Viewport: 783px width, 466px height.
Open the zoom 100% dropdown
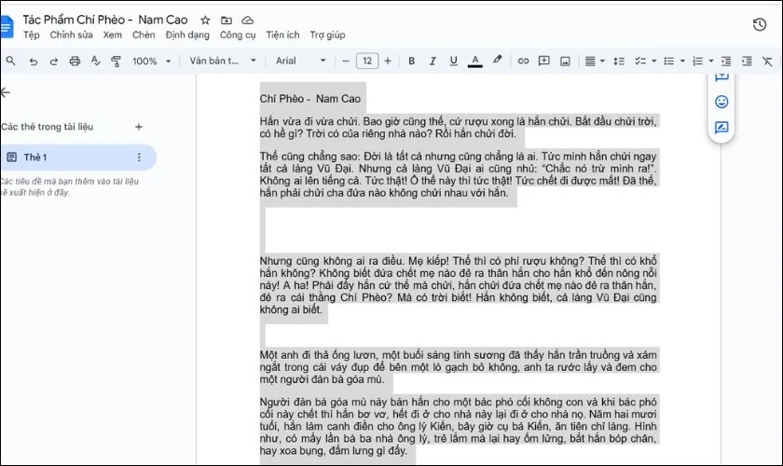coord(152,61)
